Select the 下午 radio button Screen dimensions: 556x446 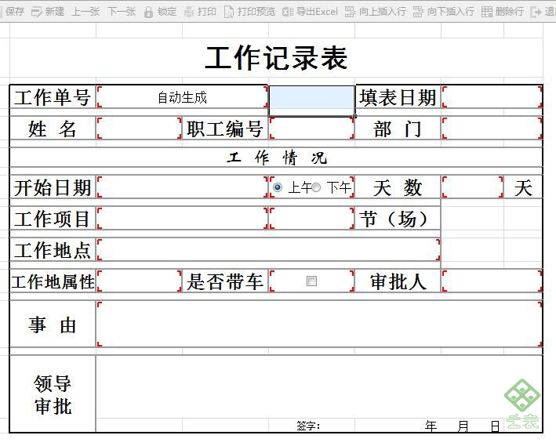(x=316, y=187)
